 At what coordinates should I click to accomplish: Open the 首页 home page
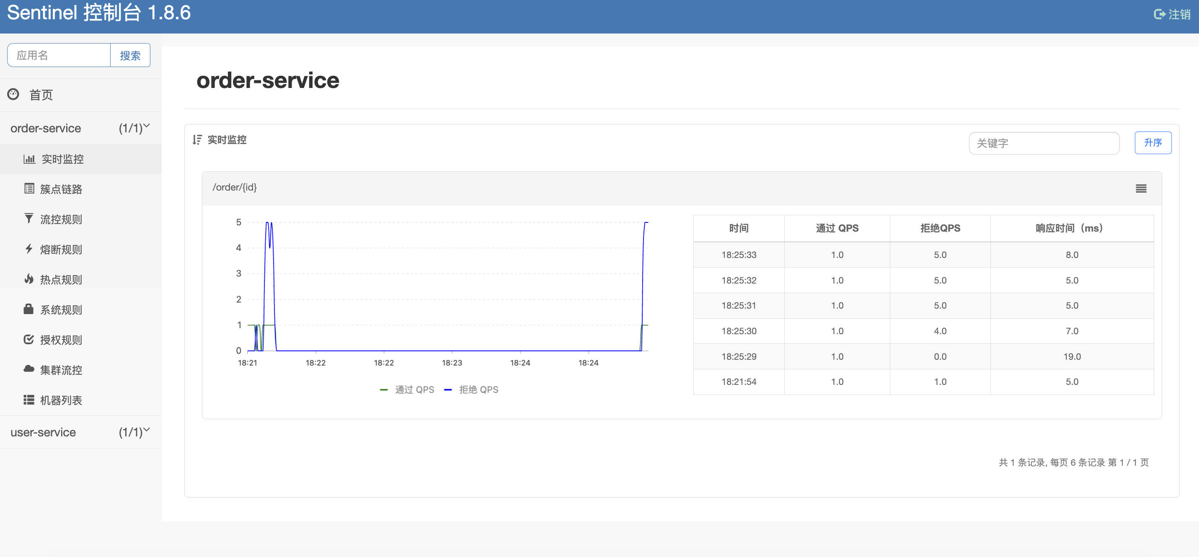41,95
